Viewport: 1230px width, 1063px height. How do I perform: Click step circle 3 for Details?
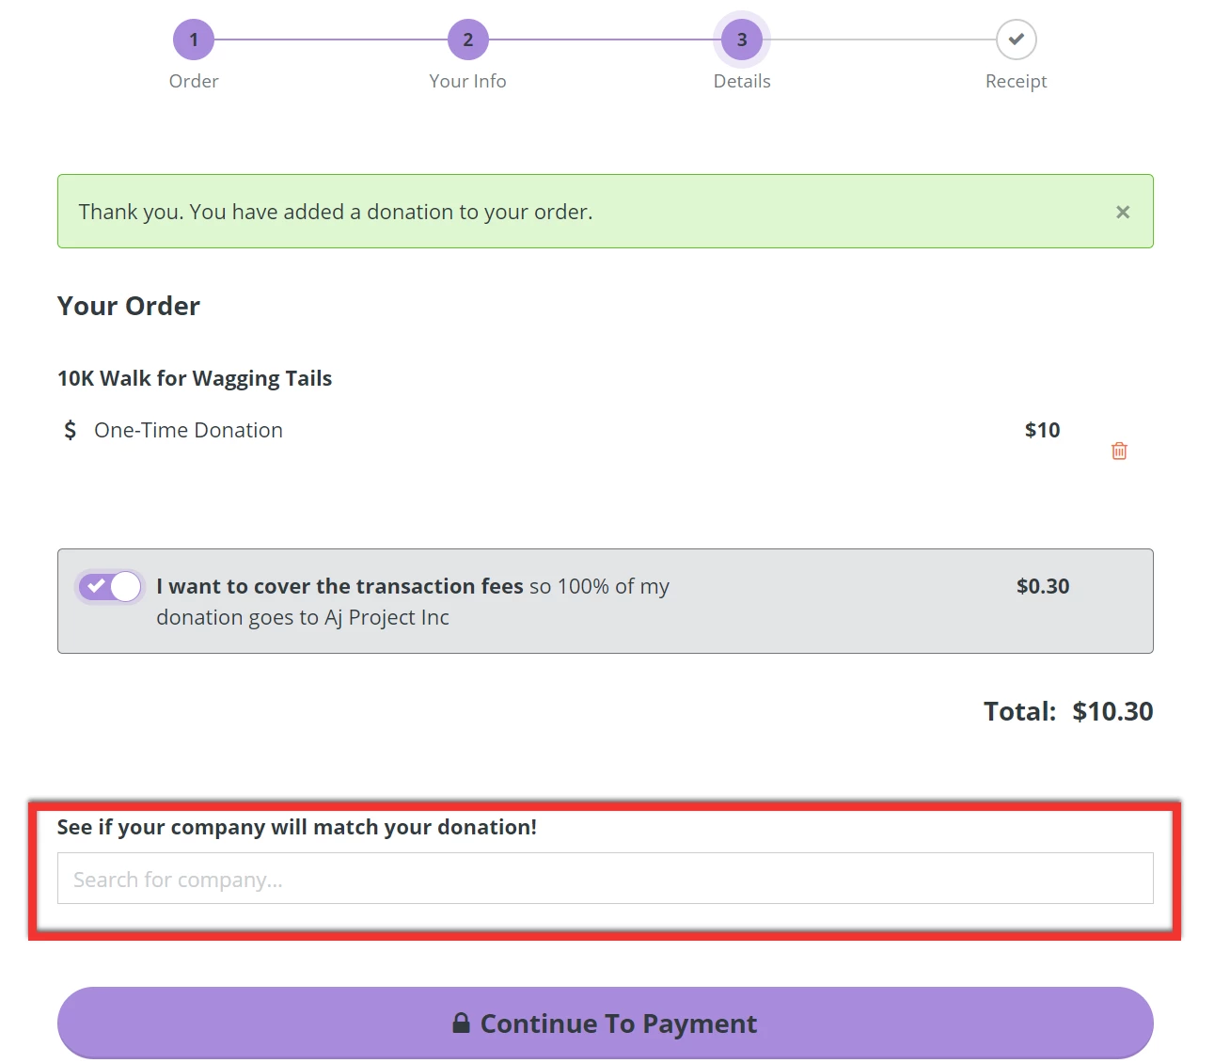[741, 40]
